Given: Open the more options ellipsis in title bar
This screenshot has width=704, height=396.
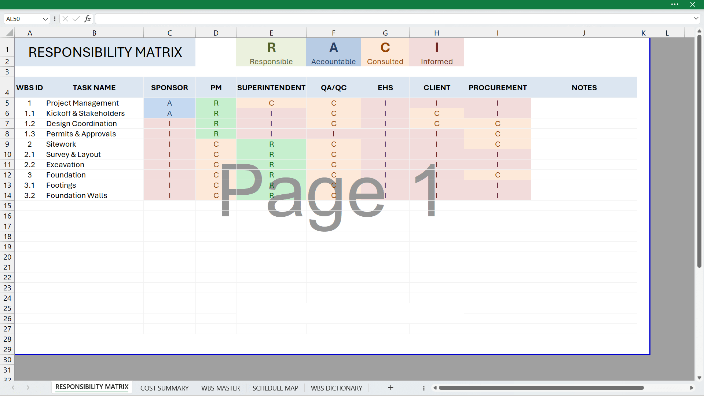Looking at the screenshot, I should [x=675, y=4].
